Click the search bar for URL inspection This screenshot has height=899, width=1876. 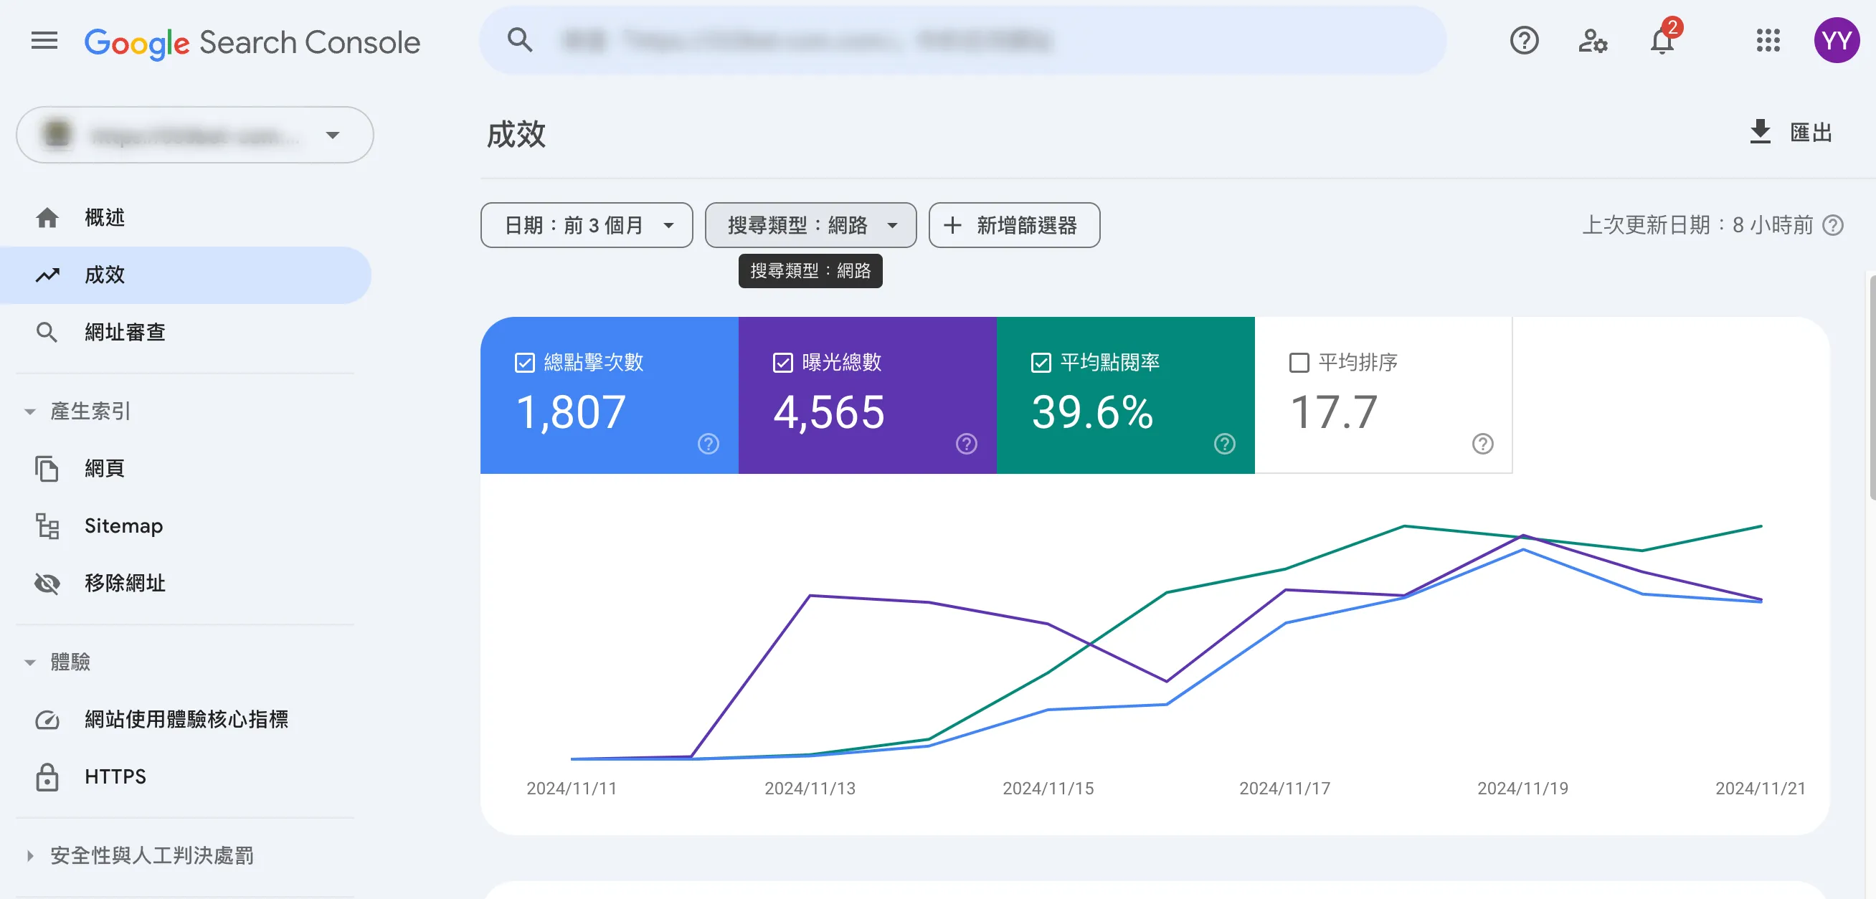click(961, 41)
